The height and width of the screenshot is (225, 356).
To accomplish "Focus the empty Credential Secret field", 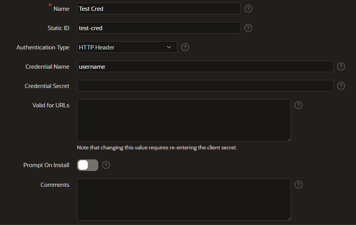I will pyautogui.click(x=205, y=86).
